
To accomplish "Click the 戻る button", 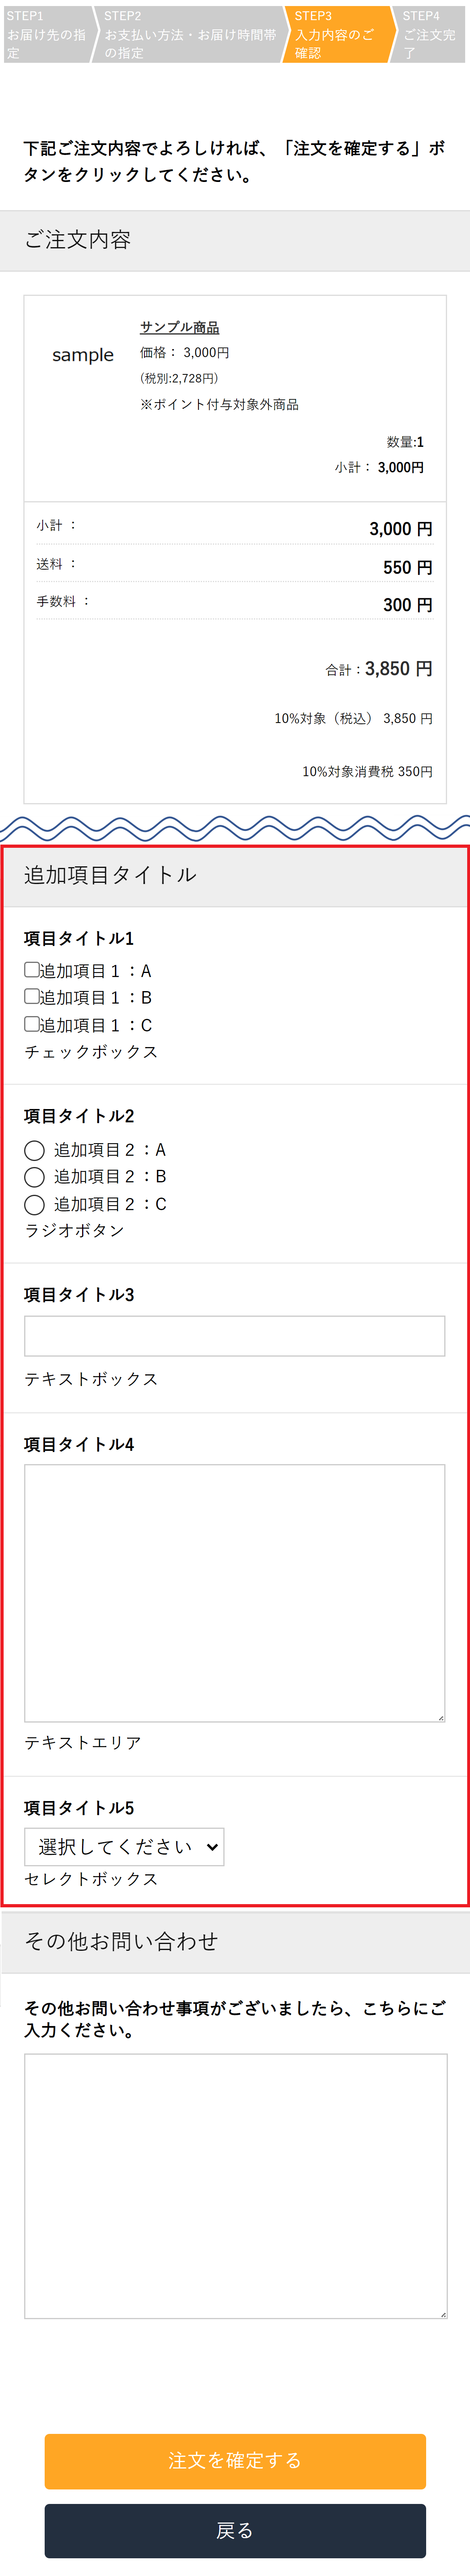I will (235, 2530).
